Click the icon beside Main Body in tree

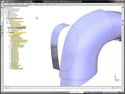(x=12, y=36)
